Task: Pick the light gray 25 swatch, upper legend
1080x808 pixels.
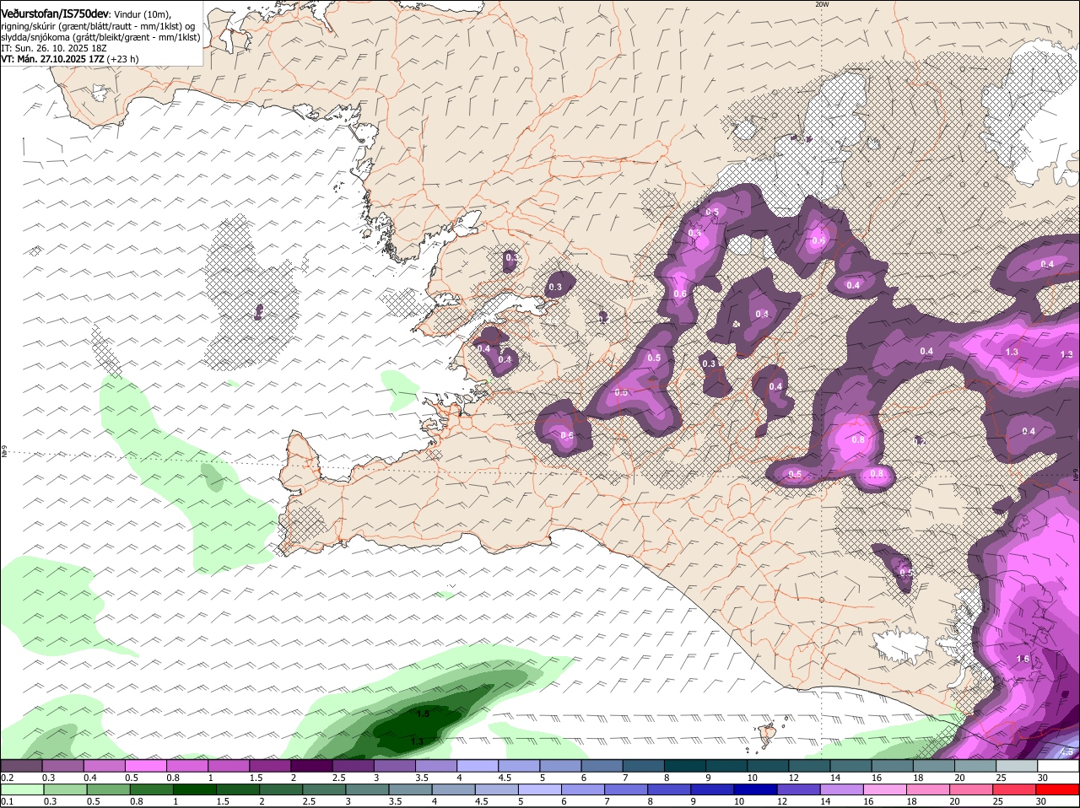Action: coord(1017,765)
